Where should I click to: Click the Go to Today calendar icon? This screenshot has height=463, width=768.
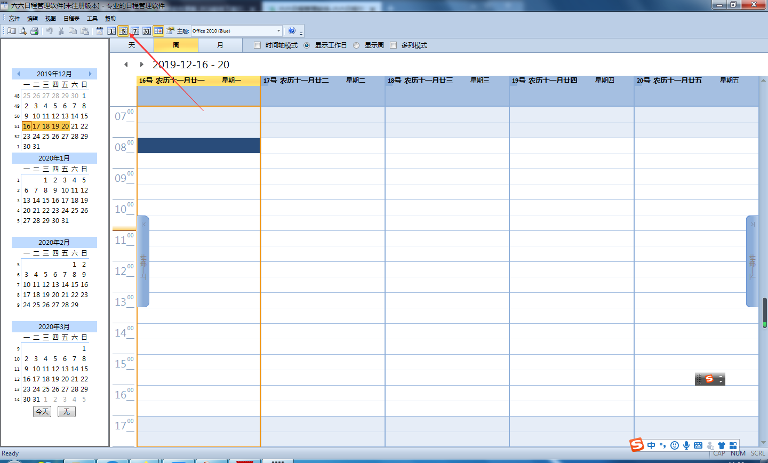[100, 31]
